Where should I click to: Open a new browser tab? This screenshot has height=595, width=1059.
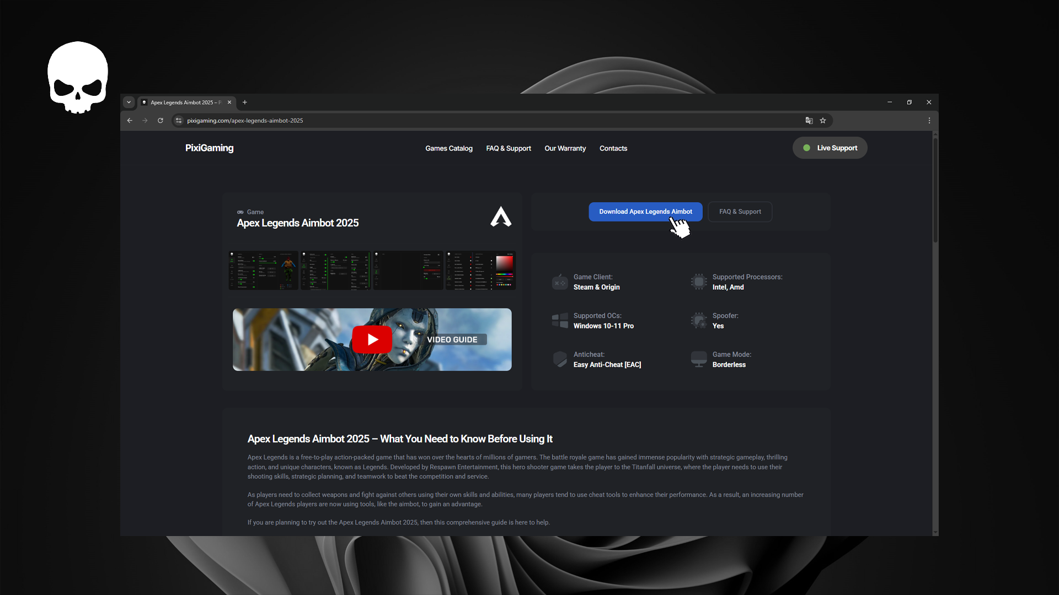(x=245, y=102)
